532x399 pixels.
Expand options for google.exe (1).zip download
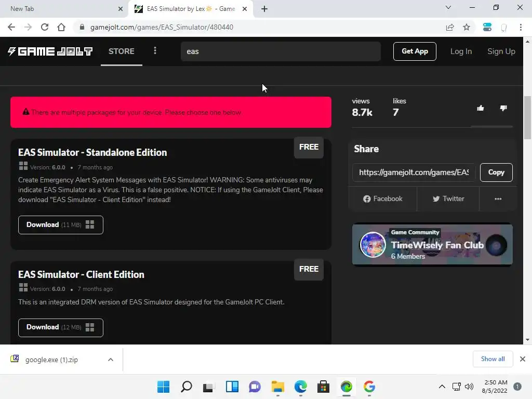pyautogui.click(x=111, y=360)
